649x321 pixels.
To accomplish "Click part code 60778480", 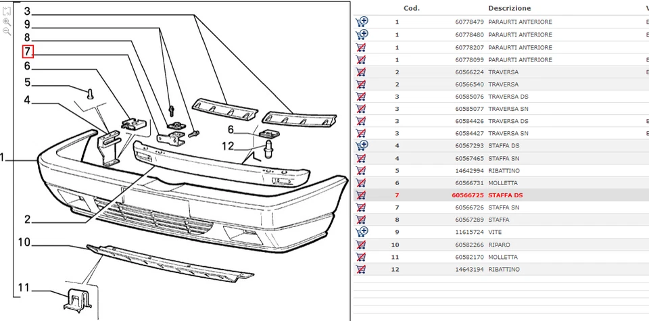I will 469,34.
